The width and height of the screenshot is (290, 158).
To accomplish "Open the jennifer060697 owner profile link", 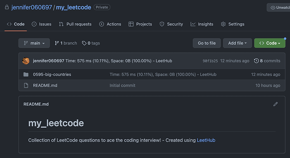I will [32, 7].
